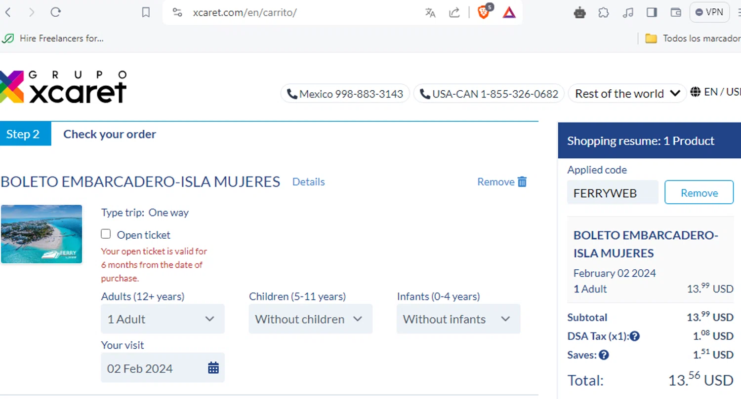This screenshot has height=399, width=741.
Task: Open the Brave Wallet icon
Action: [x=676, y=13]
